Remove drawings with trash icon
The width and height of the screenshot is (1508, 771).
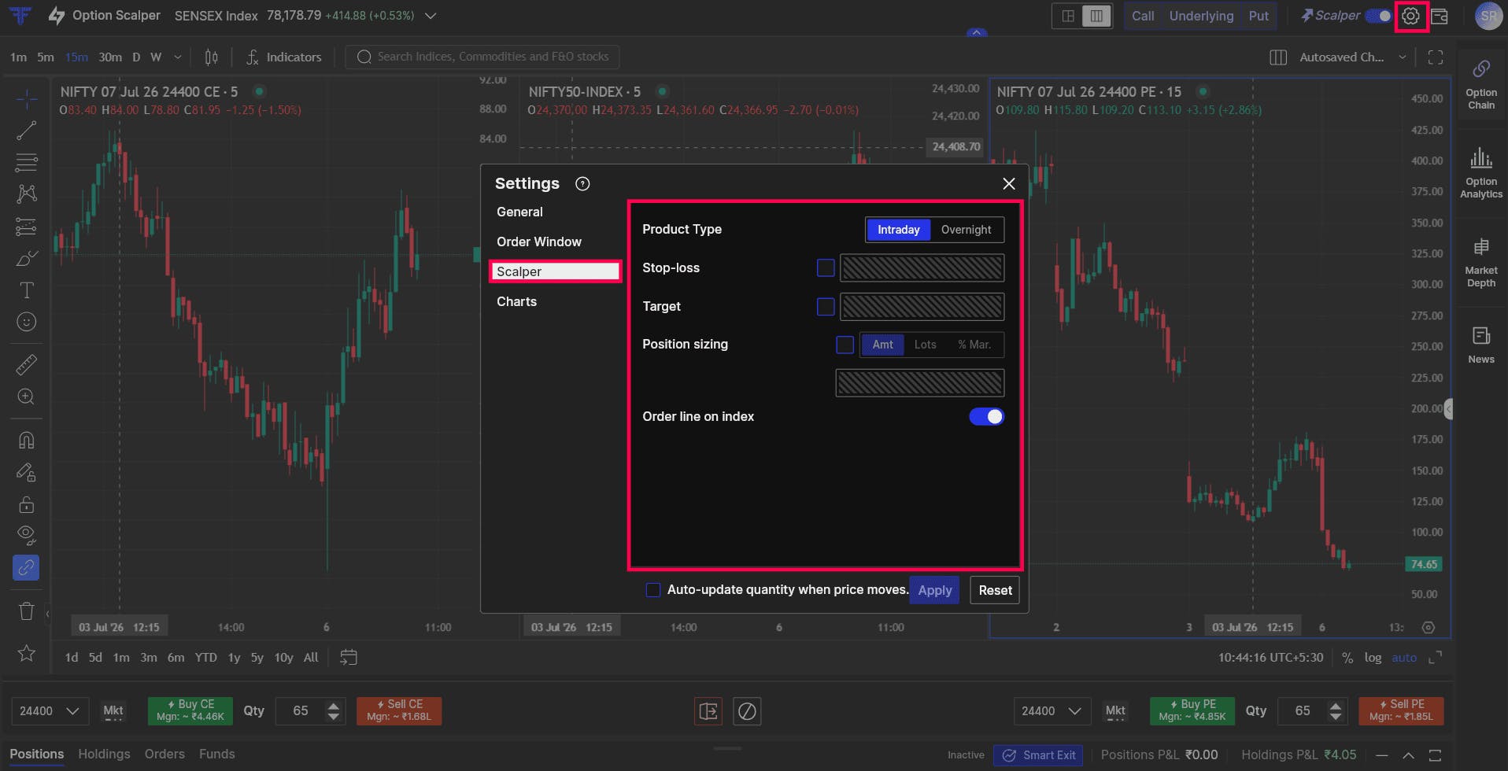(x=27, y=611)
